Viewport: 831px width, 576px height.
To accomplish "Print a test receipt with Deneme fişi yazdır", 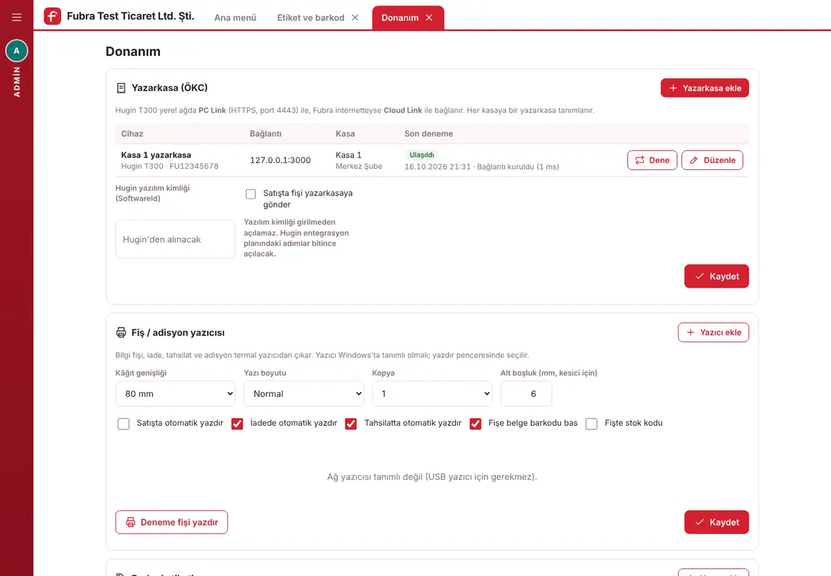I will 172,522.
